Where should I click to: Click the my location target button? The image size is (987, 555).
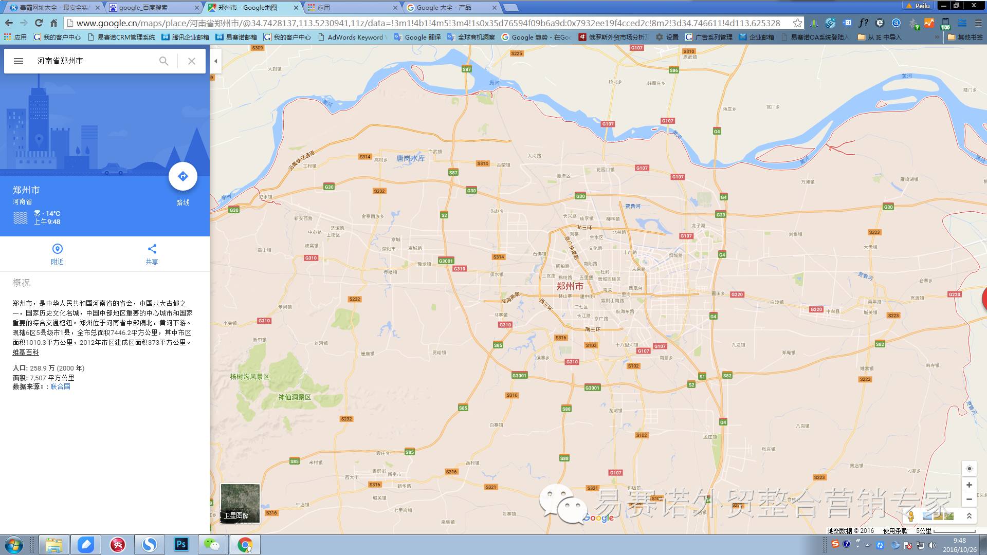click(x=969, y=469)
